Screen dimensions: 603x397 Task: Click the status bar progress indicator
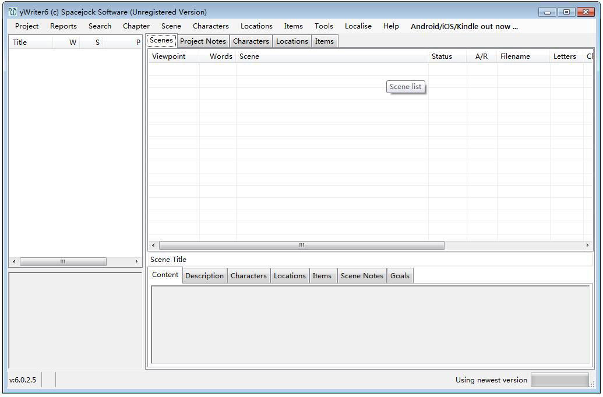point(560,380)
